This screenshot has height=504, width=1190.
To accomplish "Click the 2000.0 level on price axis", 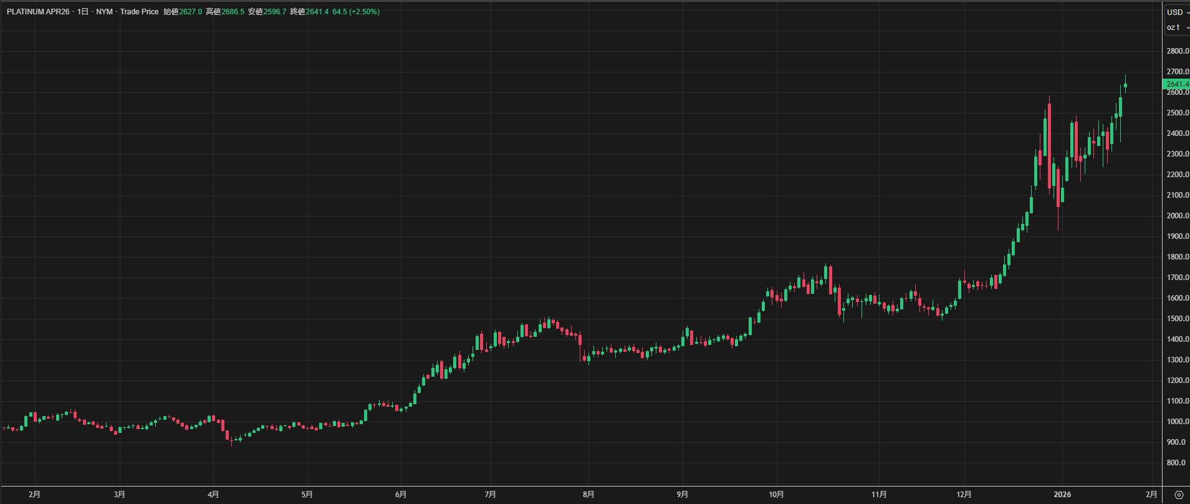I will click(x=1177, y=216).
